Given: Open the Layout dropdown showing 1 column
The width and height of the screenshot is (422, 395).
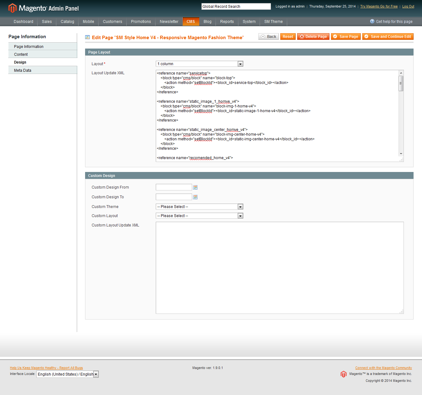Looking at the screenshot, I should (x=199, y=64).
